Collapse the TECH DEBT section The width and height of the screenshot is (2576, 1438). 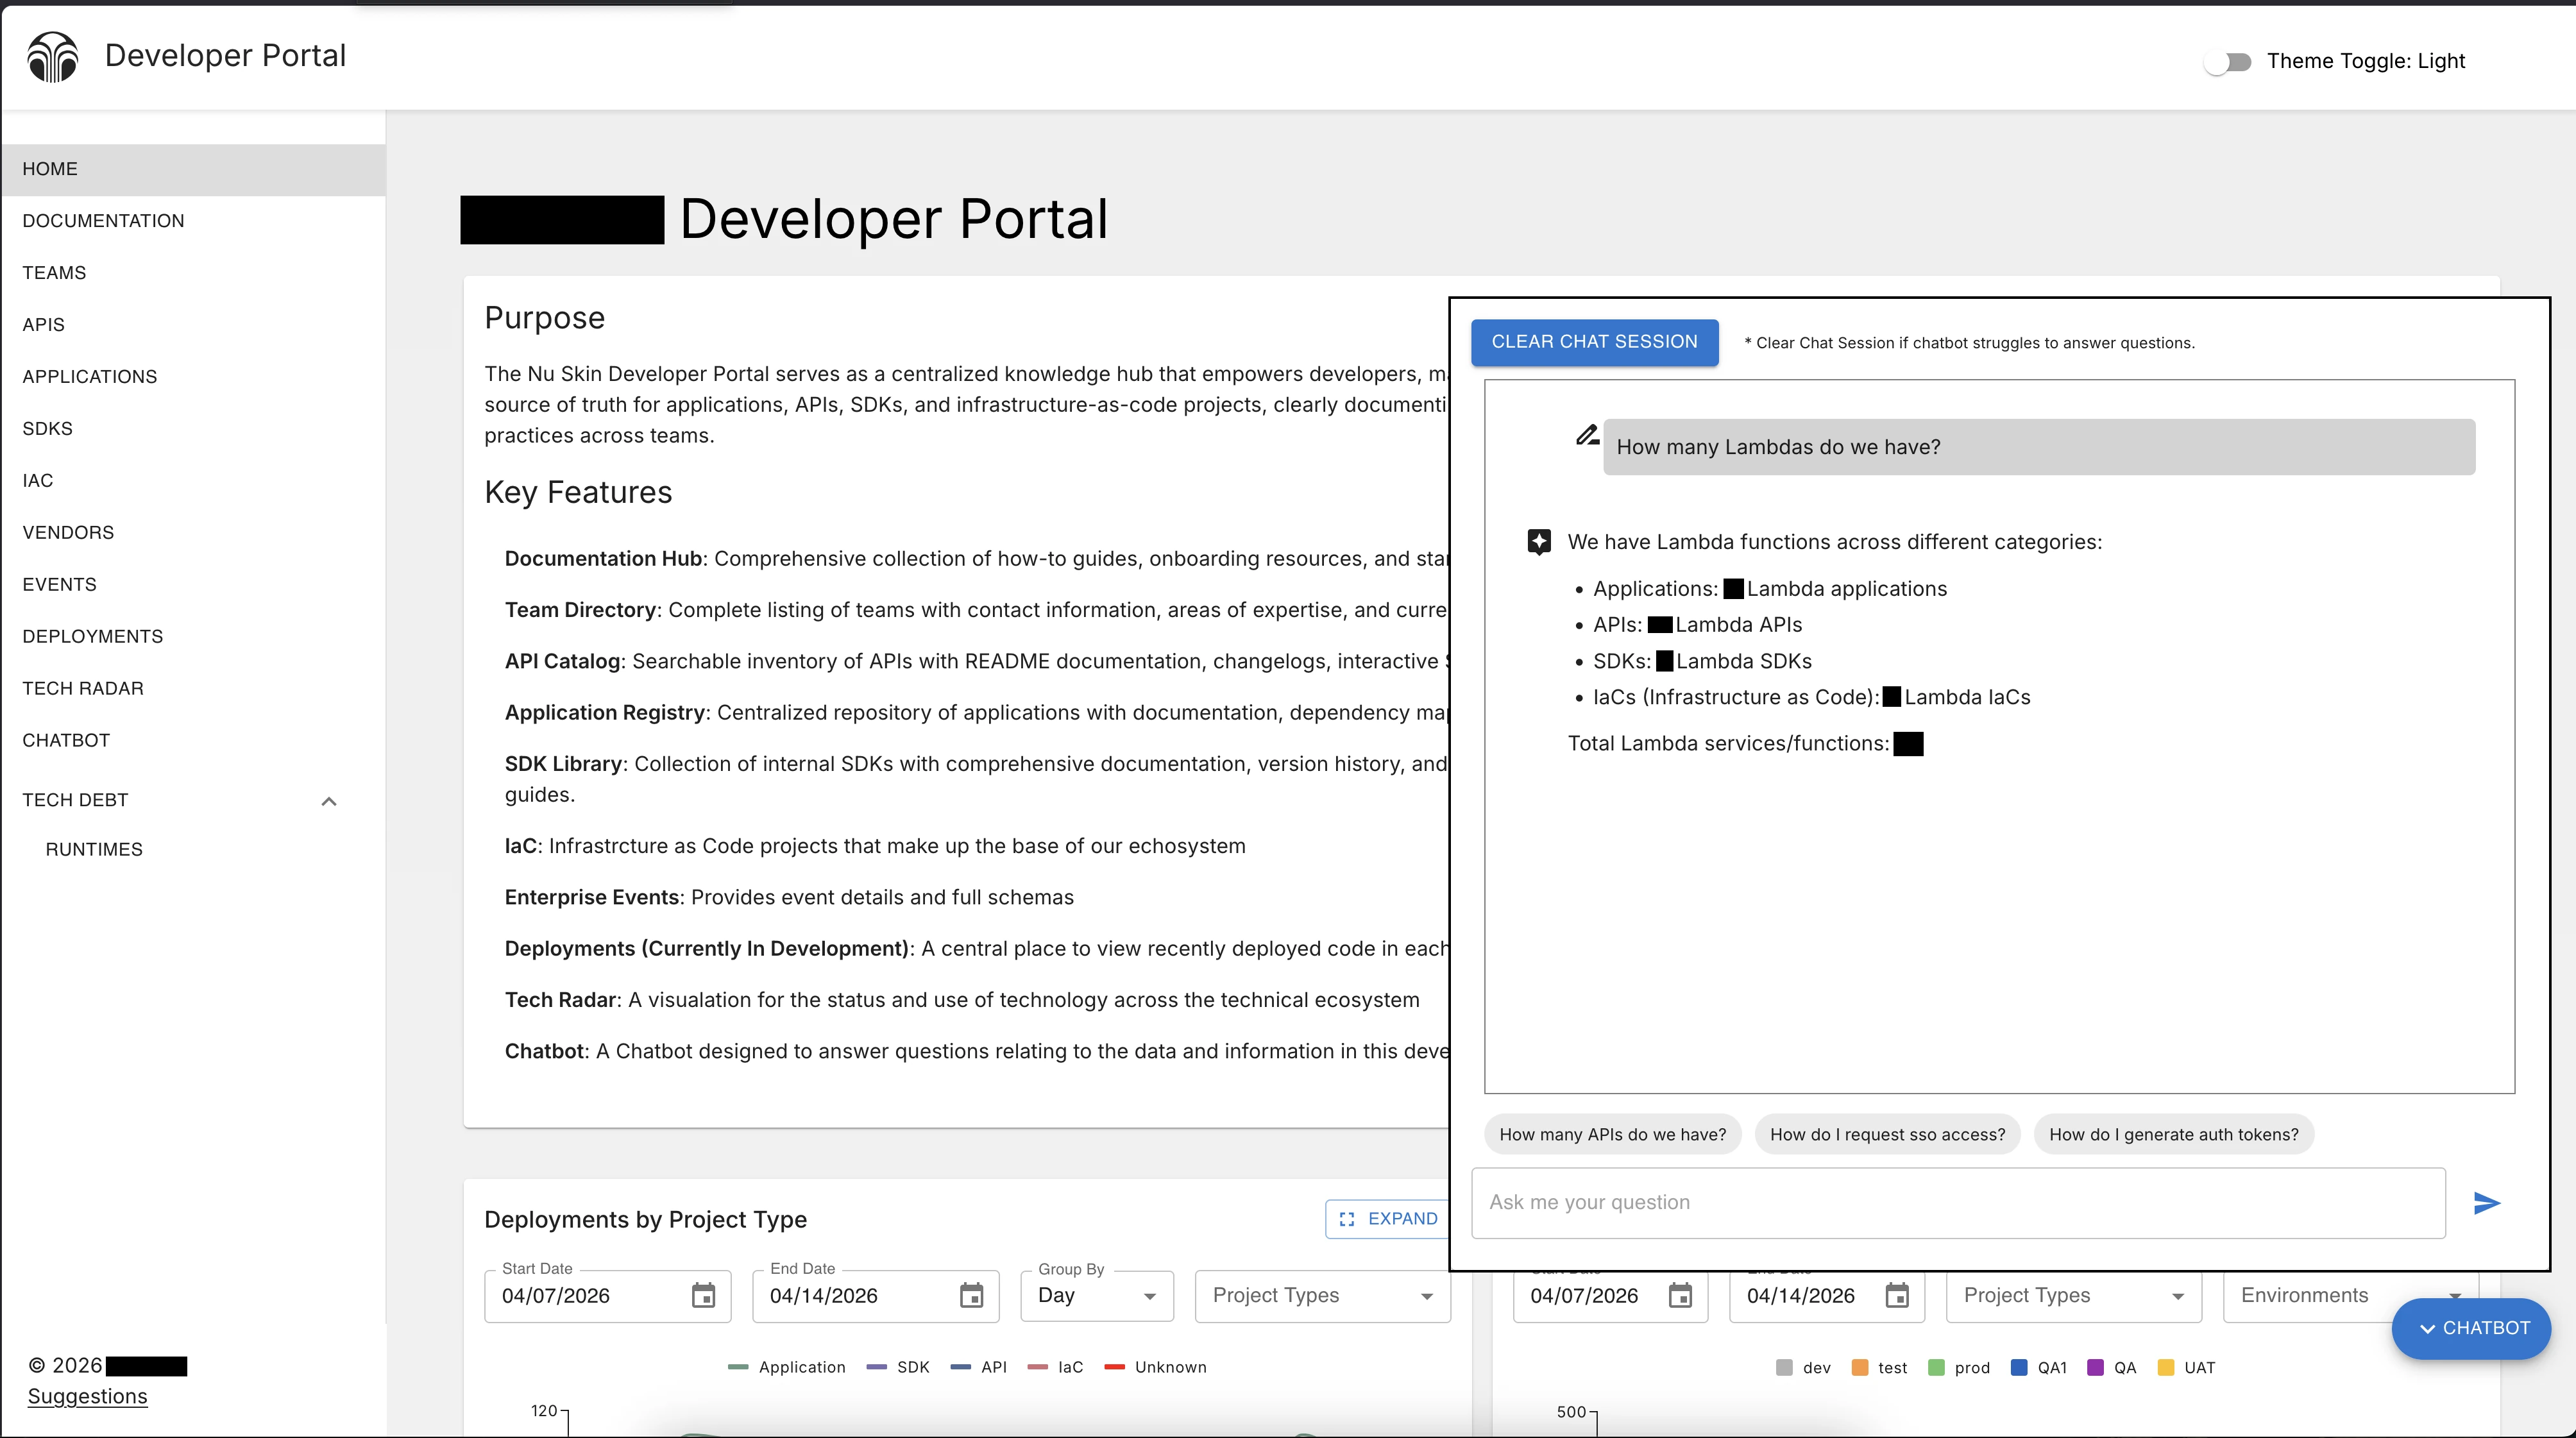328,801
